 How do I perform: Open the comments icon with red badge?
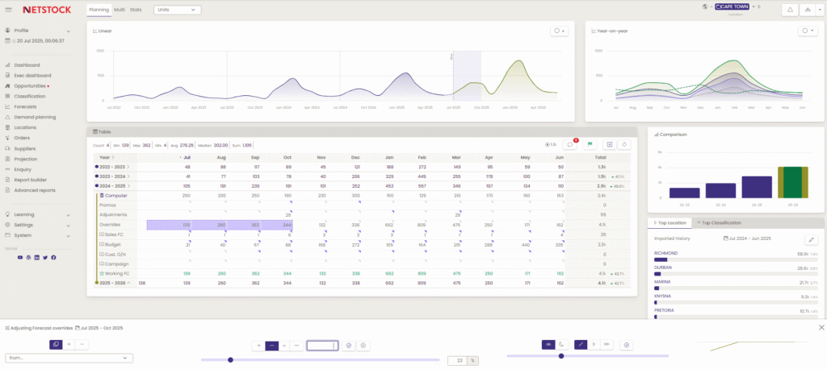tap(569, 144)
